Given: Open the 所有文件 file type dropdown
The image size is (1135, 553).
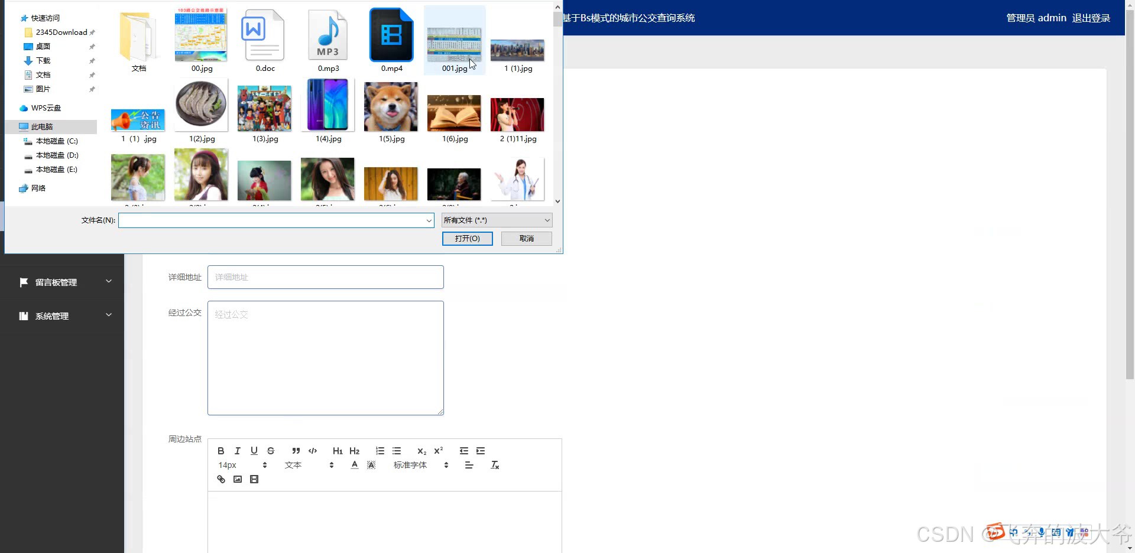Looking at the screenshot, I should pyautogui.click(x=497, y=220).
